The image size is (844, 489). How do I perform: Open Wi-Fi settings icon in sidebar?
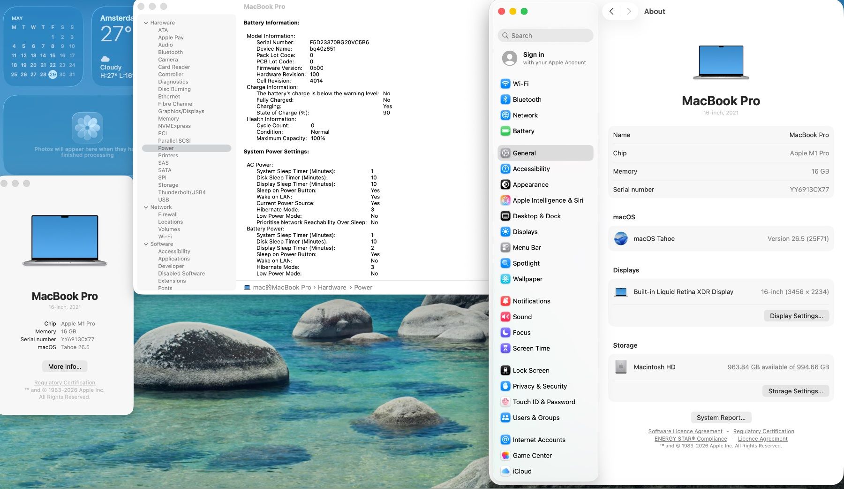505,84
